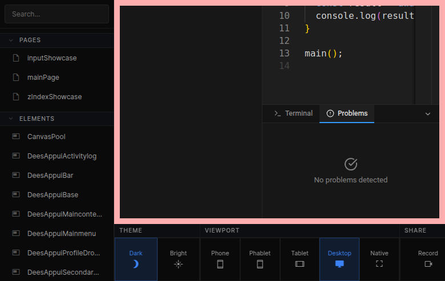Select the Phone viewport icon
Viewport: 445px width, 281px height.
pos(220,264)
